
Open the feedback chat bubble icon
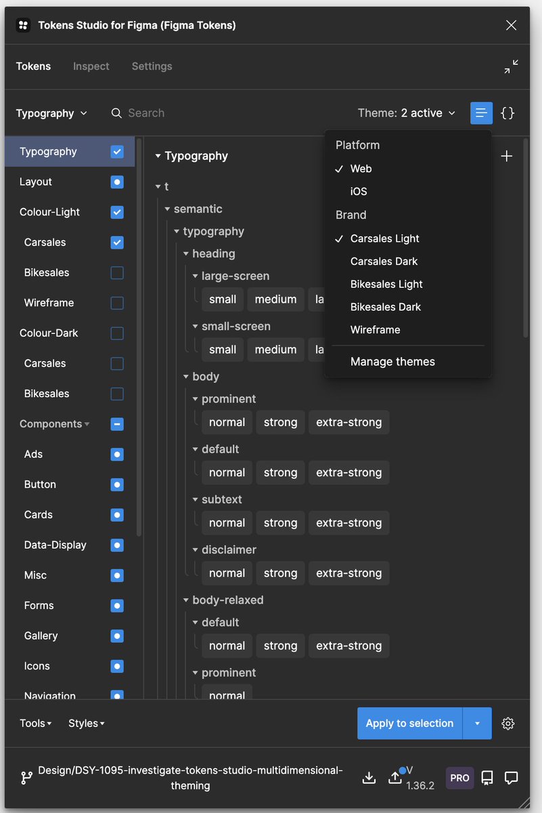pos(512,778)
